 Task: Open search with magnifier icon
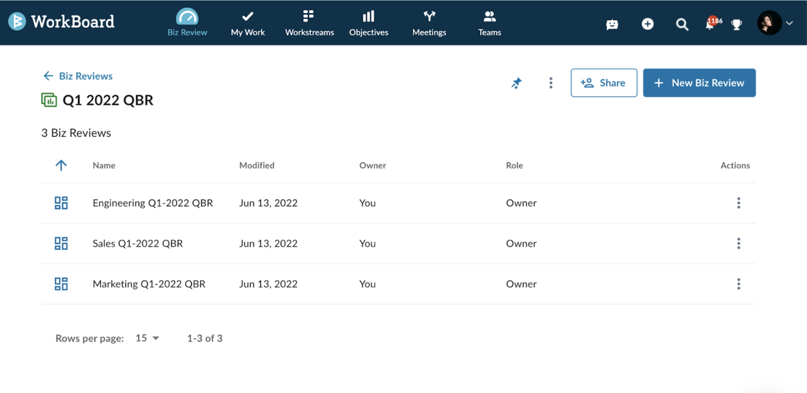click(682, 24)
